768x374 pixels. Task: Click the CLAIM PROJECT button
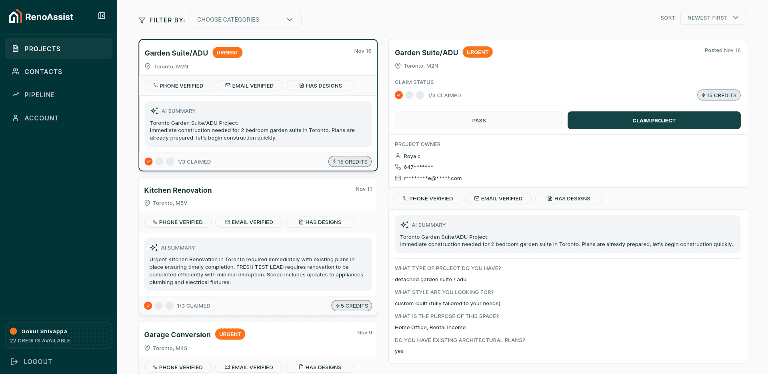[654, 120]
